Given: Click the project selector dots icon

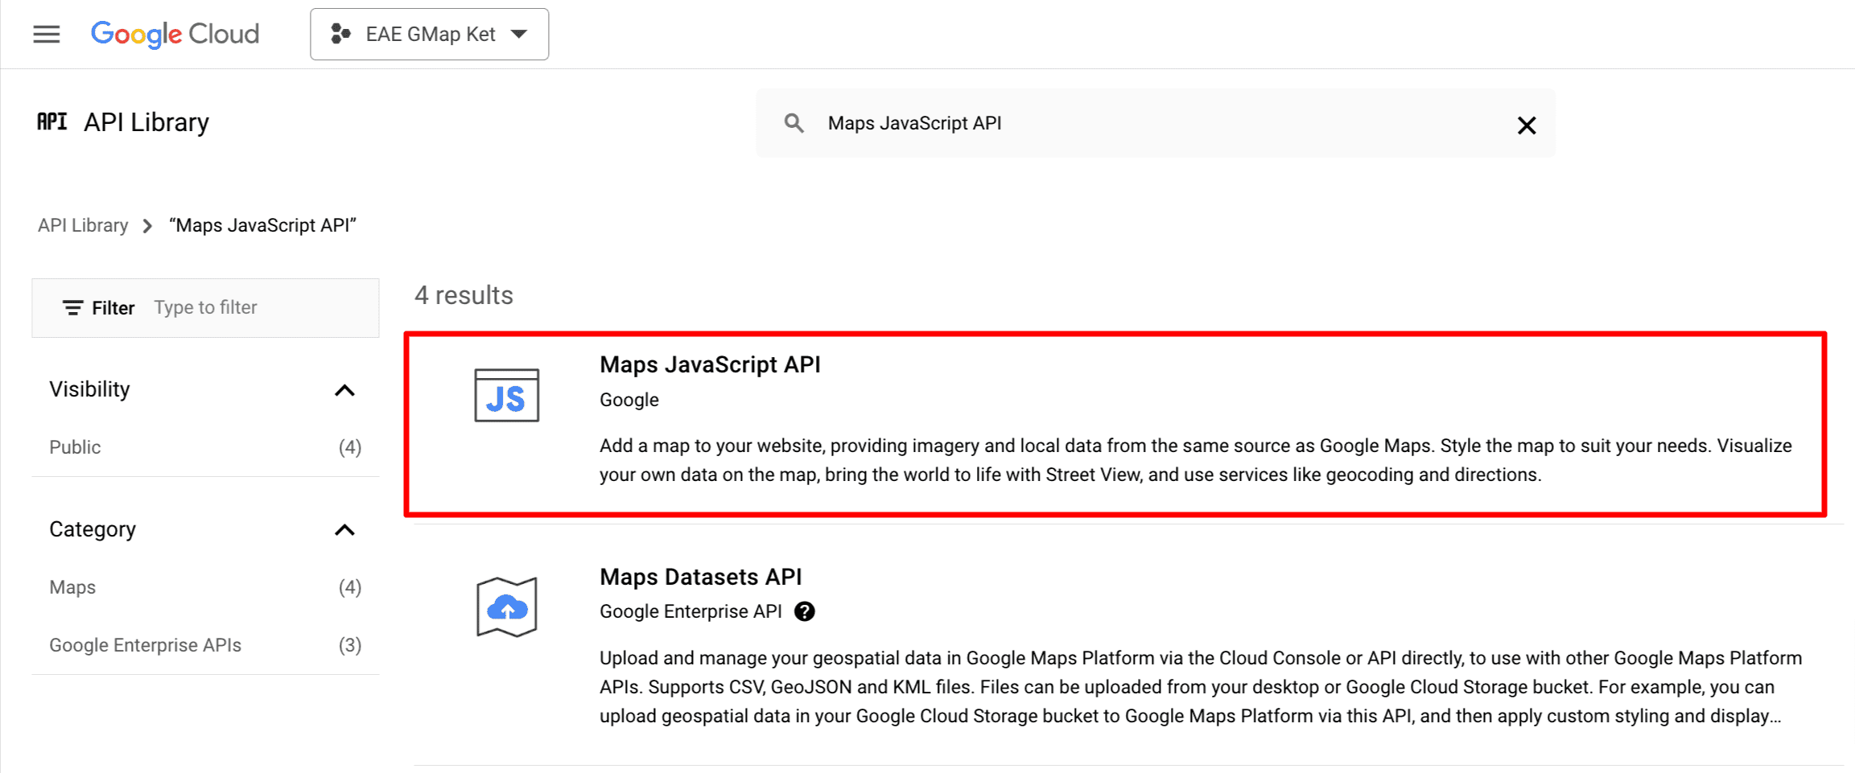Looking at the screenshot, I should [340, 34].
